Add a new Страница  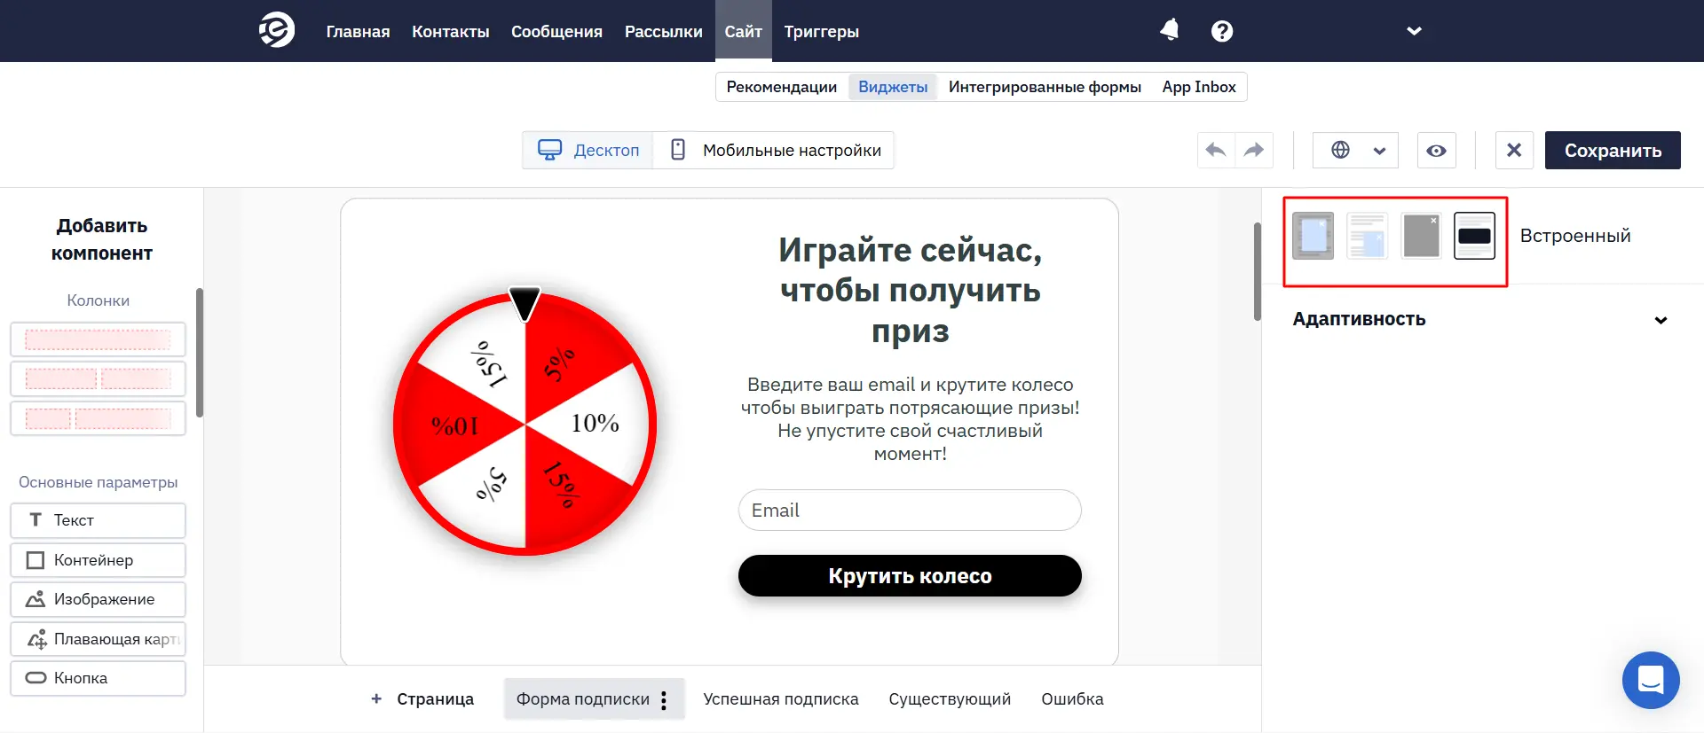(422, 699)
